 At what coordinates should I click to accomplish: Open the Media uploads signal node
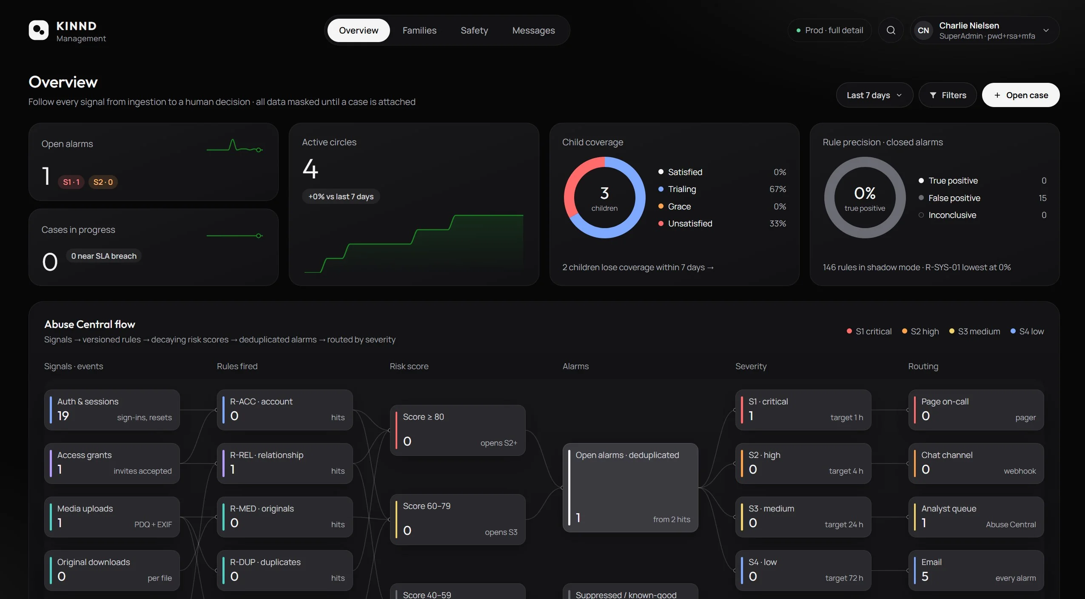(x=112, y=517)
